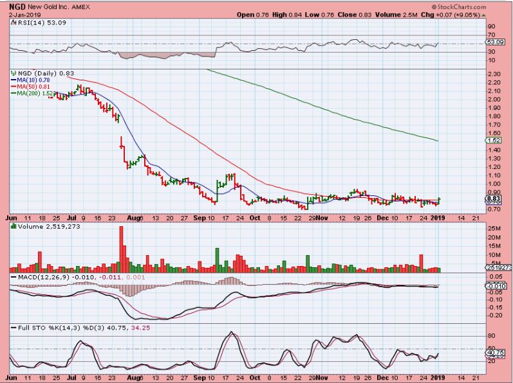Click the Close 0.83 value in header

pos(355,15)
